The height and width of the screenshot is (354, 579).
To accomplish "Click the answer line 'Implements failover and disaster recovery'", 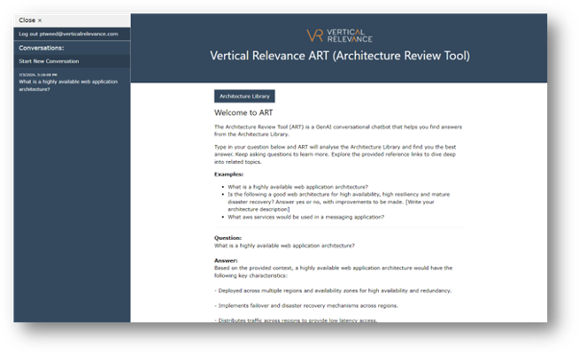I will pos(306,305).
